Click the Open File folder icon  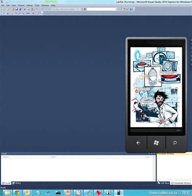tap(13, 9)
